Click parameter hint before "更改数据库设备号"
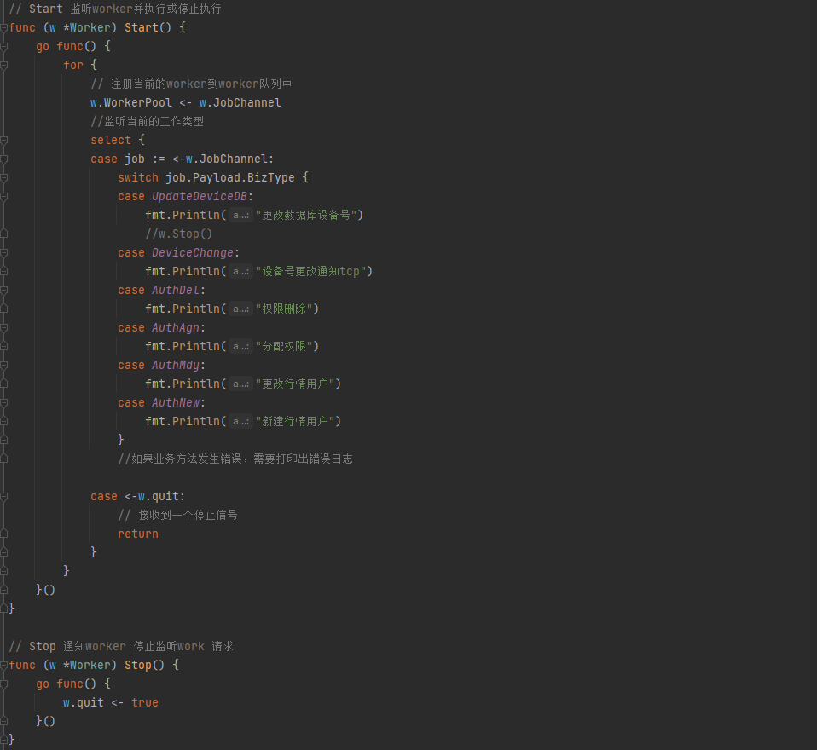This screenshot has width=817, height=750. pos(240,216)
